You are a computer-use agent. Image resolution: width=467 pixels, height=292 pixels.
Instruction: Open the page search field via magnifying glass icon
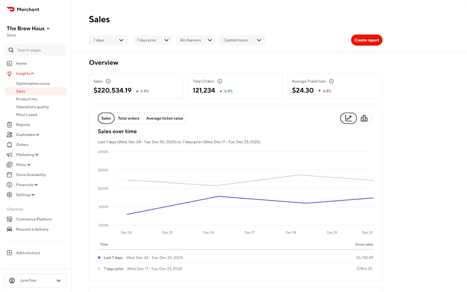(x=11, y=50)
